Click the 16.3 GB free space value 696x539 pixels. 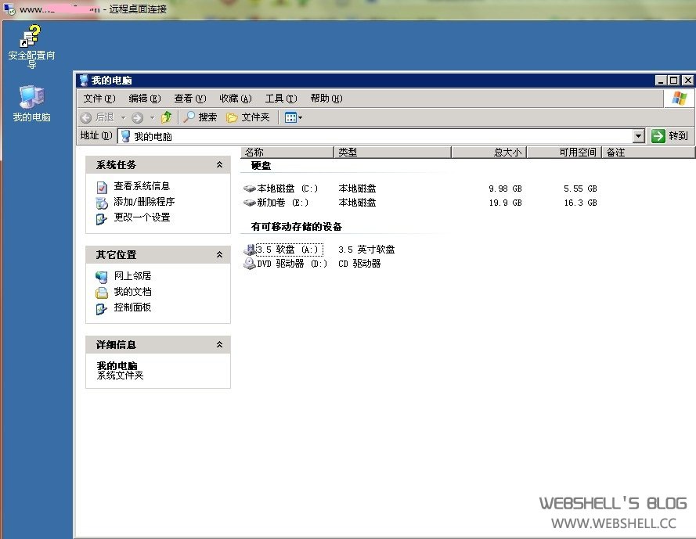[580, 203]
